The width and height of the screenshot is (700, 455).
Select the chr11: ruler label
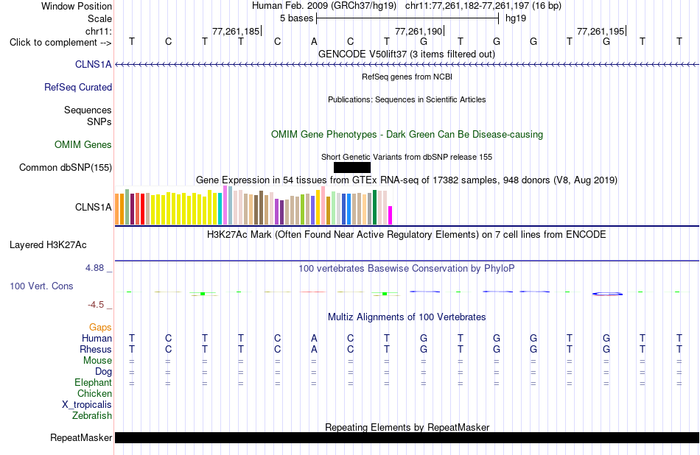pos(98,31)
